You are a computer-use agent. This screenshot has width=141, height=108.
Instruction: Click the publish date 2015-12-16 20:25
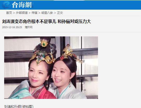12,27
